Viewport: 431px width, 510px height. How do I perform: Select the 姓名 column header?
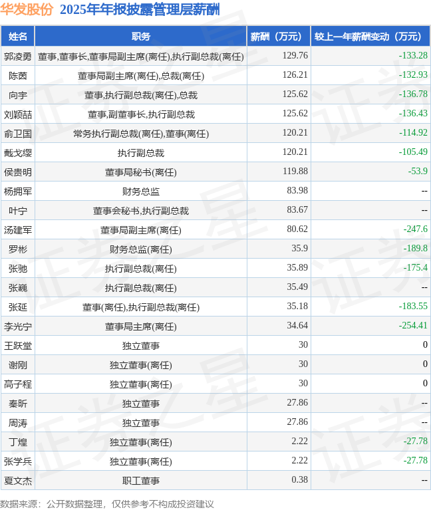(17, 37)
